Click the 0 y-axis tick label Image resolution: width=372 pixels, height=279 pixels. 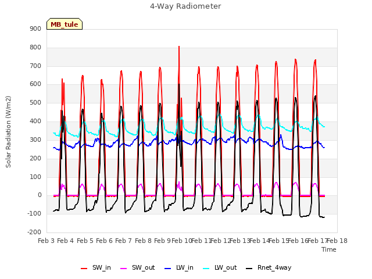[x=40, y=195]
